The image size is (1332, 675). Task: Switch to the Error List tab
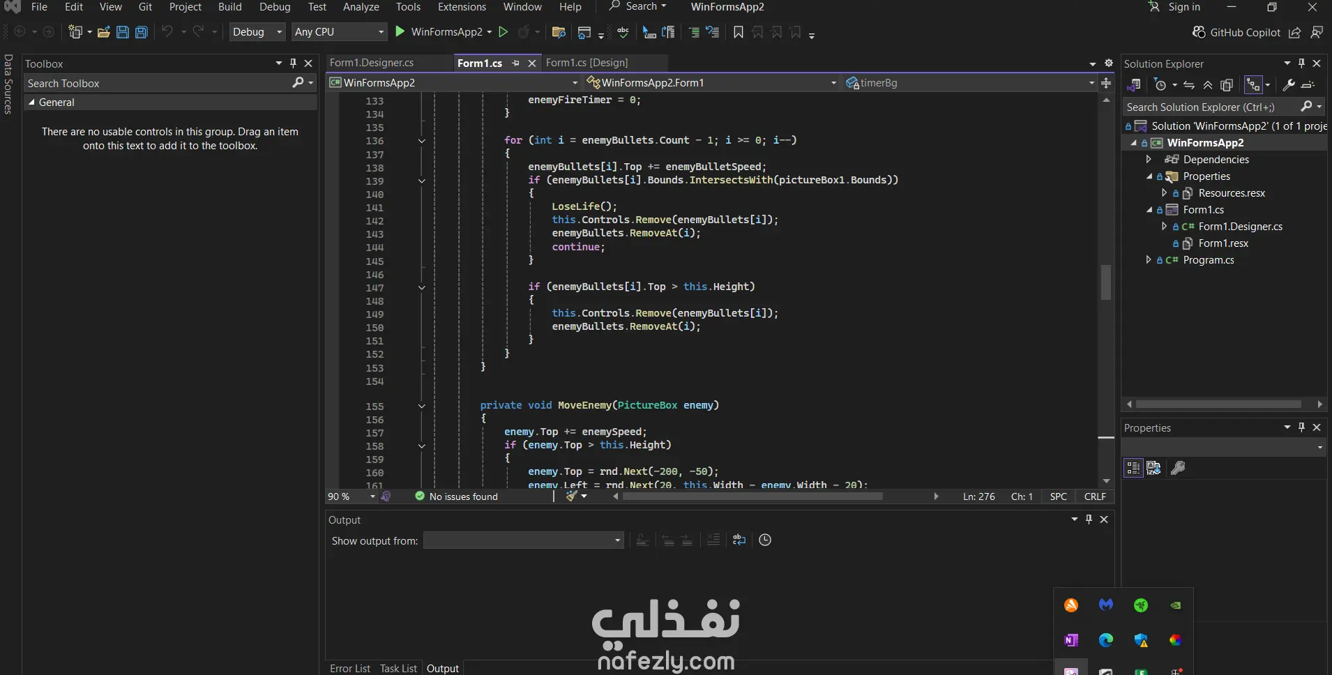[350, 668]
